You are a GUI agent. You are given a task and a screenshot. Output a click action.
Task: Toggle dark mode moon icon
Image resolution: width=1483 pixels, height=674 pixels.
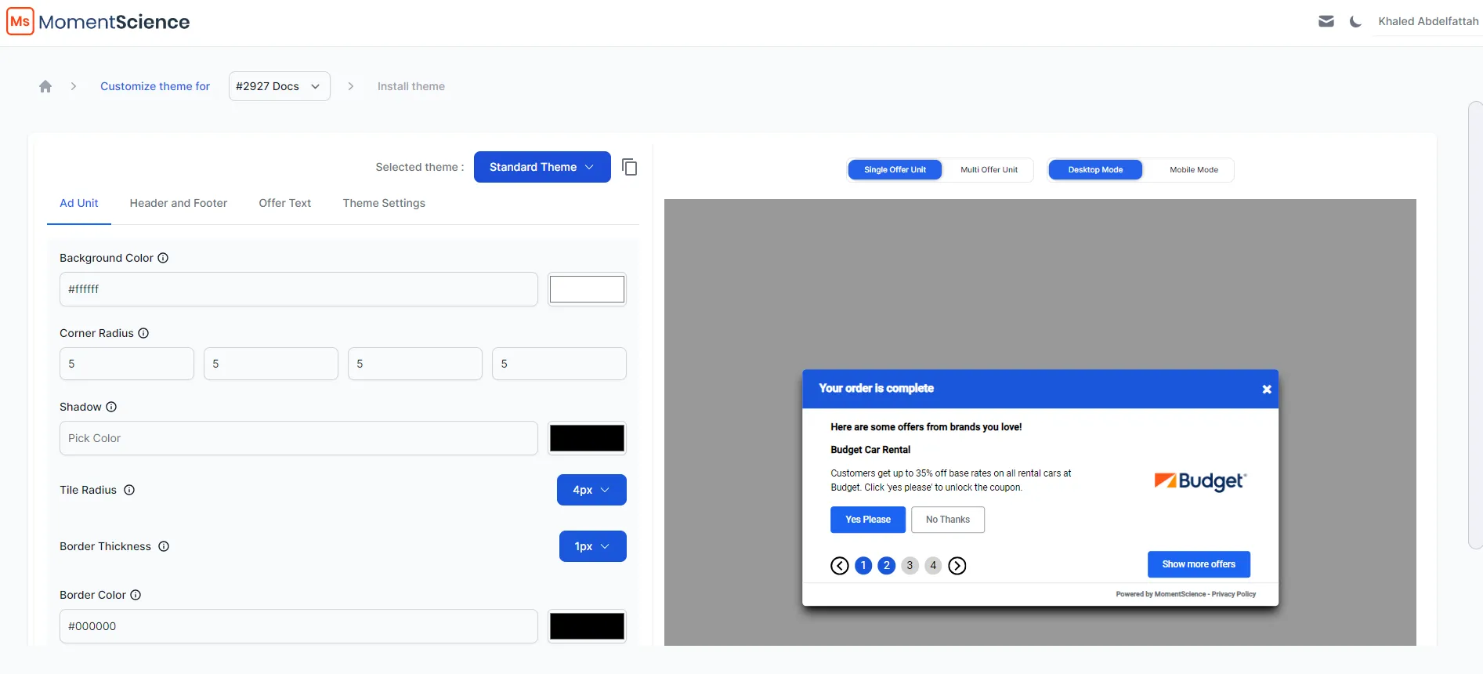pos(1355,21)
